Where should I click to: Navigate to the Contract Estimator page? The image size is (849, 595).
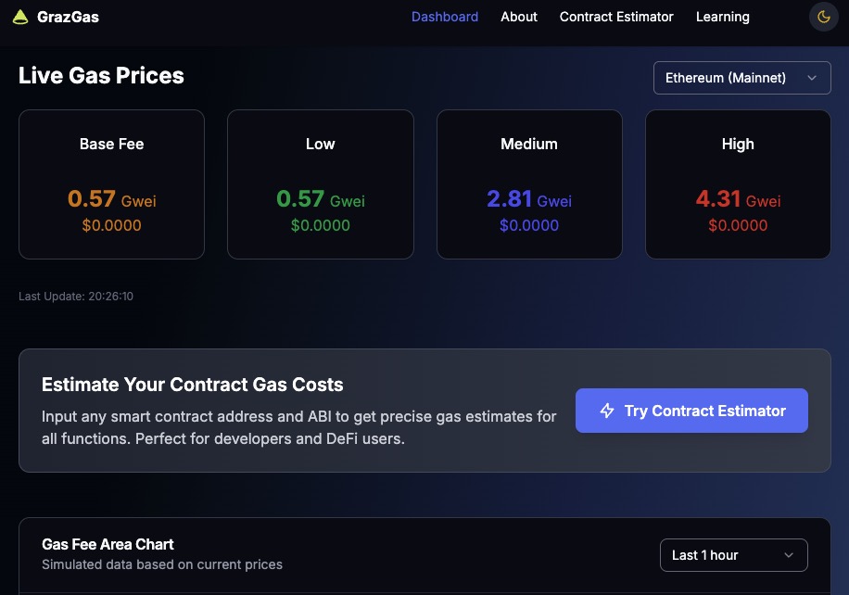pos(616,17)
